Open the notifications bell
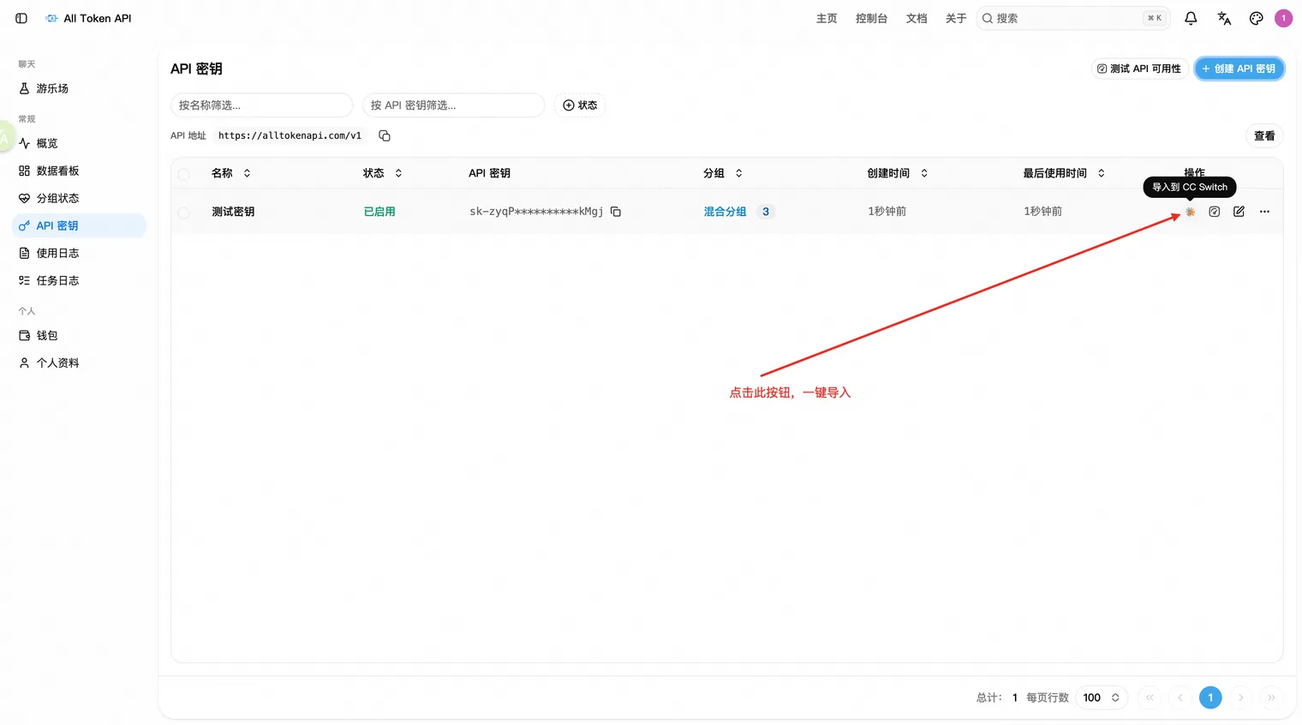The image size is (1302, 725). (x=1191, y=18)
